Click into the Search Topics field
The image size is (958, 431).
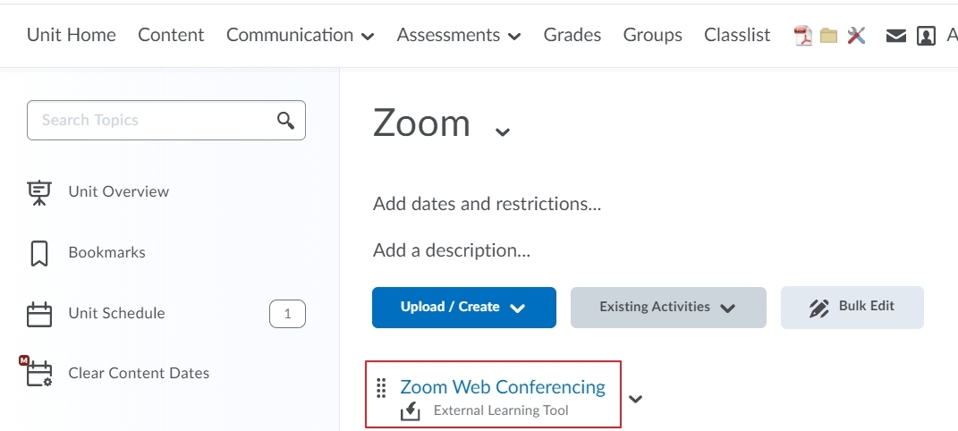[x=166, y=120]
